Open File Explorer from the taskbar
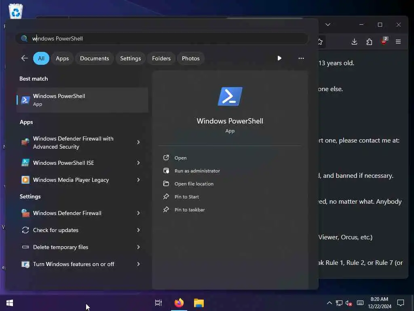 pyautogui.click(x=199, y=303)
